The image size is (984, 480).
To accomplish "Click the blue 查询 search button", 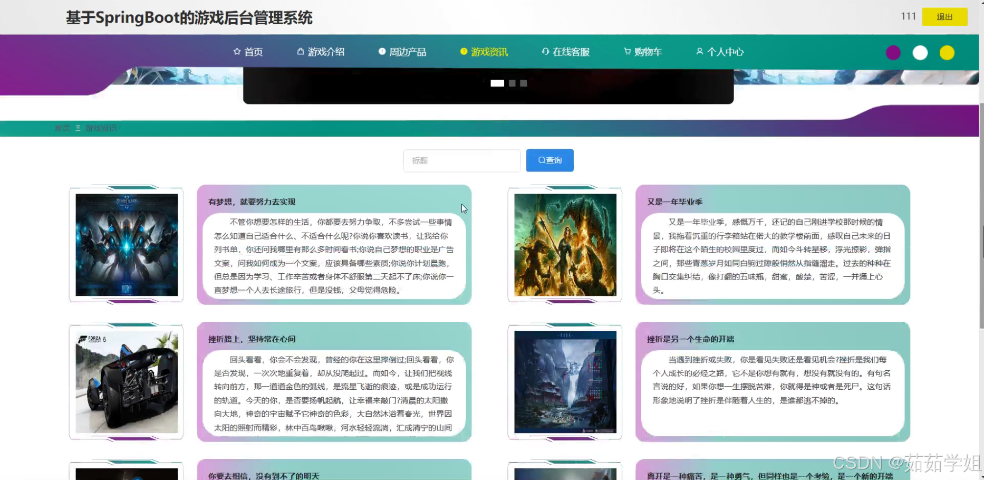I will [549, 160].
